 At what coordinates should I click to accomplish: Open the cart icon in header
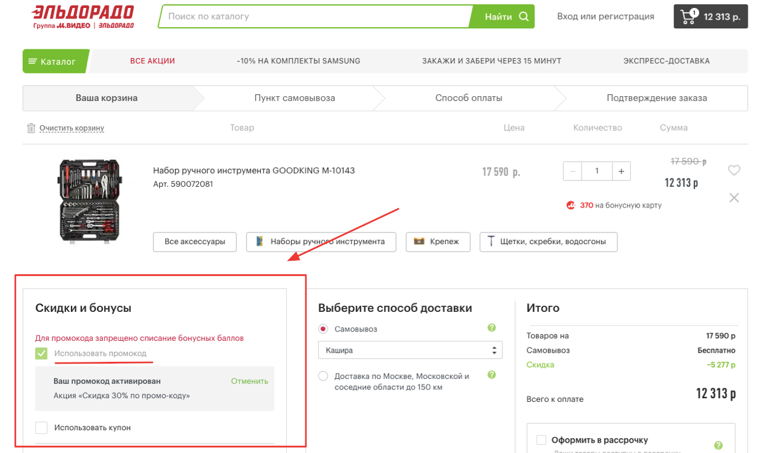pos(689,17)
